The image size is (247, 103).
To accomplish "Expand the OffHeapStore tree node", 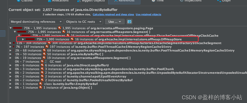I will [x=23, y=39].
